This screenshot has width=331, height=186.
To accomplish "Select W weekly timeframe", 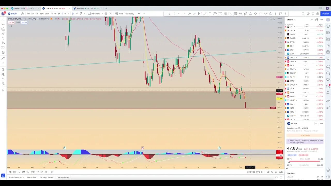I will tap(65, 14).
